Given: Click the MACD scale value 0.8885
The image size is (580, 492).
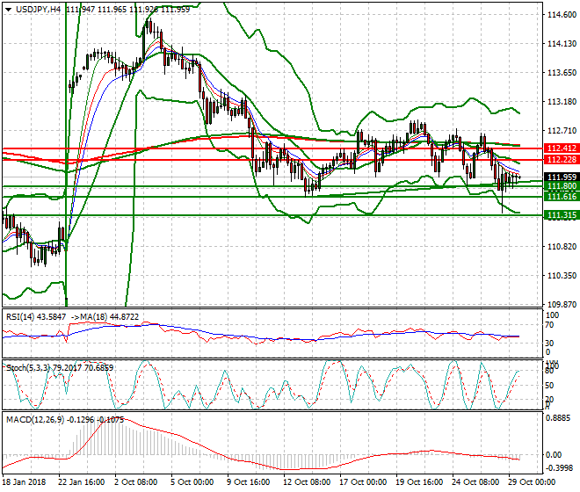Looking at the screenshot, I should pos(558,418).
